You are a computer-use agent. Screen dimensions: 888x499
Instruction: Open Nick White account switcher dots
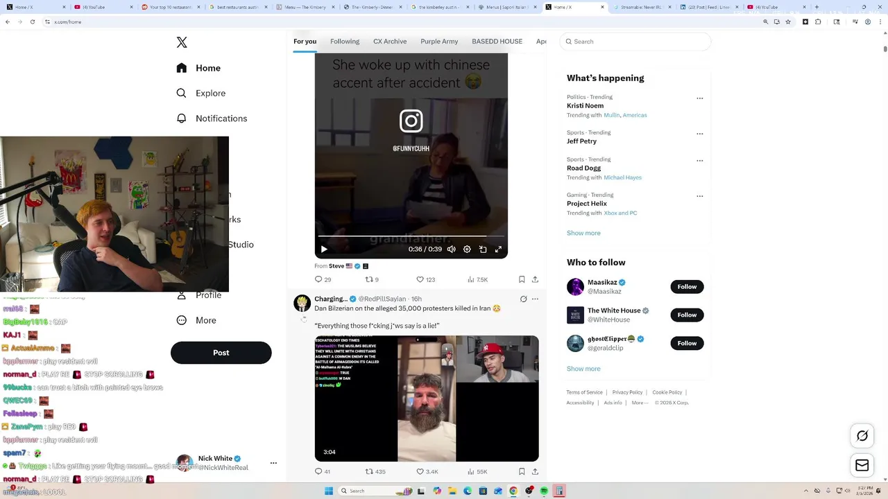(273, 463)
